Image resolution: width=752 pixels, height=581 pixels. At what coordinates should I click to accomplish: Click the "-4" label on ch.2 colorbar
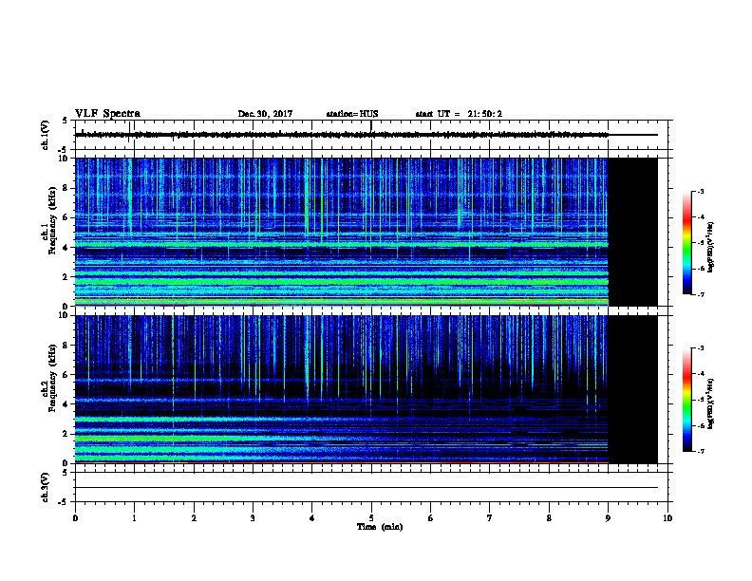[x=701, y=374]
